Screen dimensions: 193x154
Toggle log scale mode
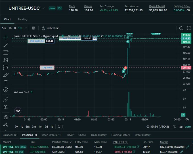(x=181, y=127)
